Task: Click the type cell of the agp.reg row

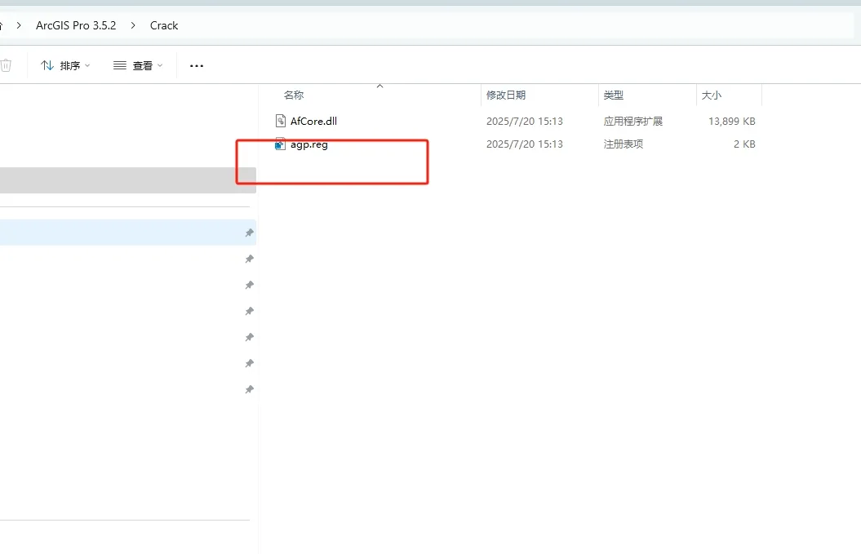Action: click(x=624, y=144)
